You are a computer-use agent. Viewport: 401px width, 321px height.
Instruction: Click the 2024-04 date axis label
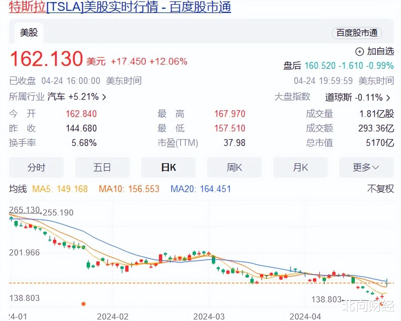pyautogui.click(x=305, y=317)
